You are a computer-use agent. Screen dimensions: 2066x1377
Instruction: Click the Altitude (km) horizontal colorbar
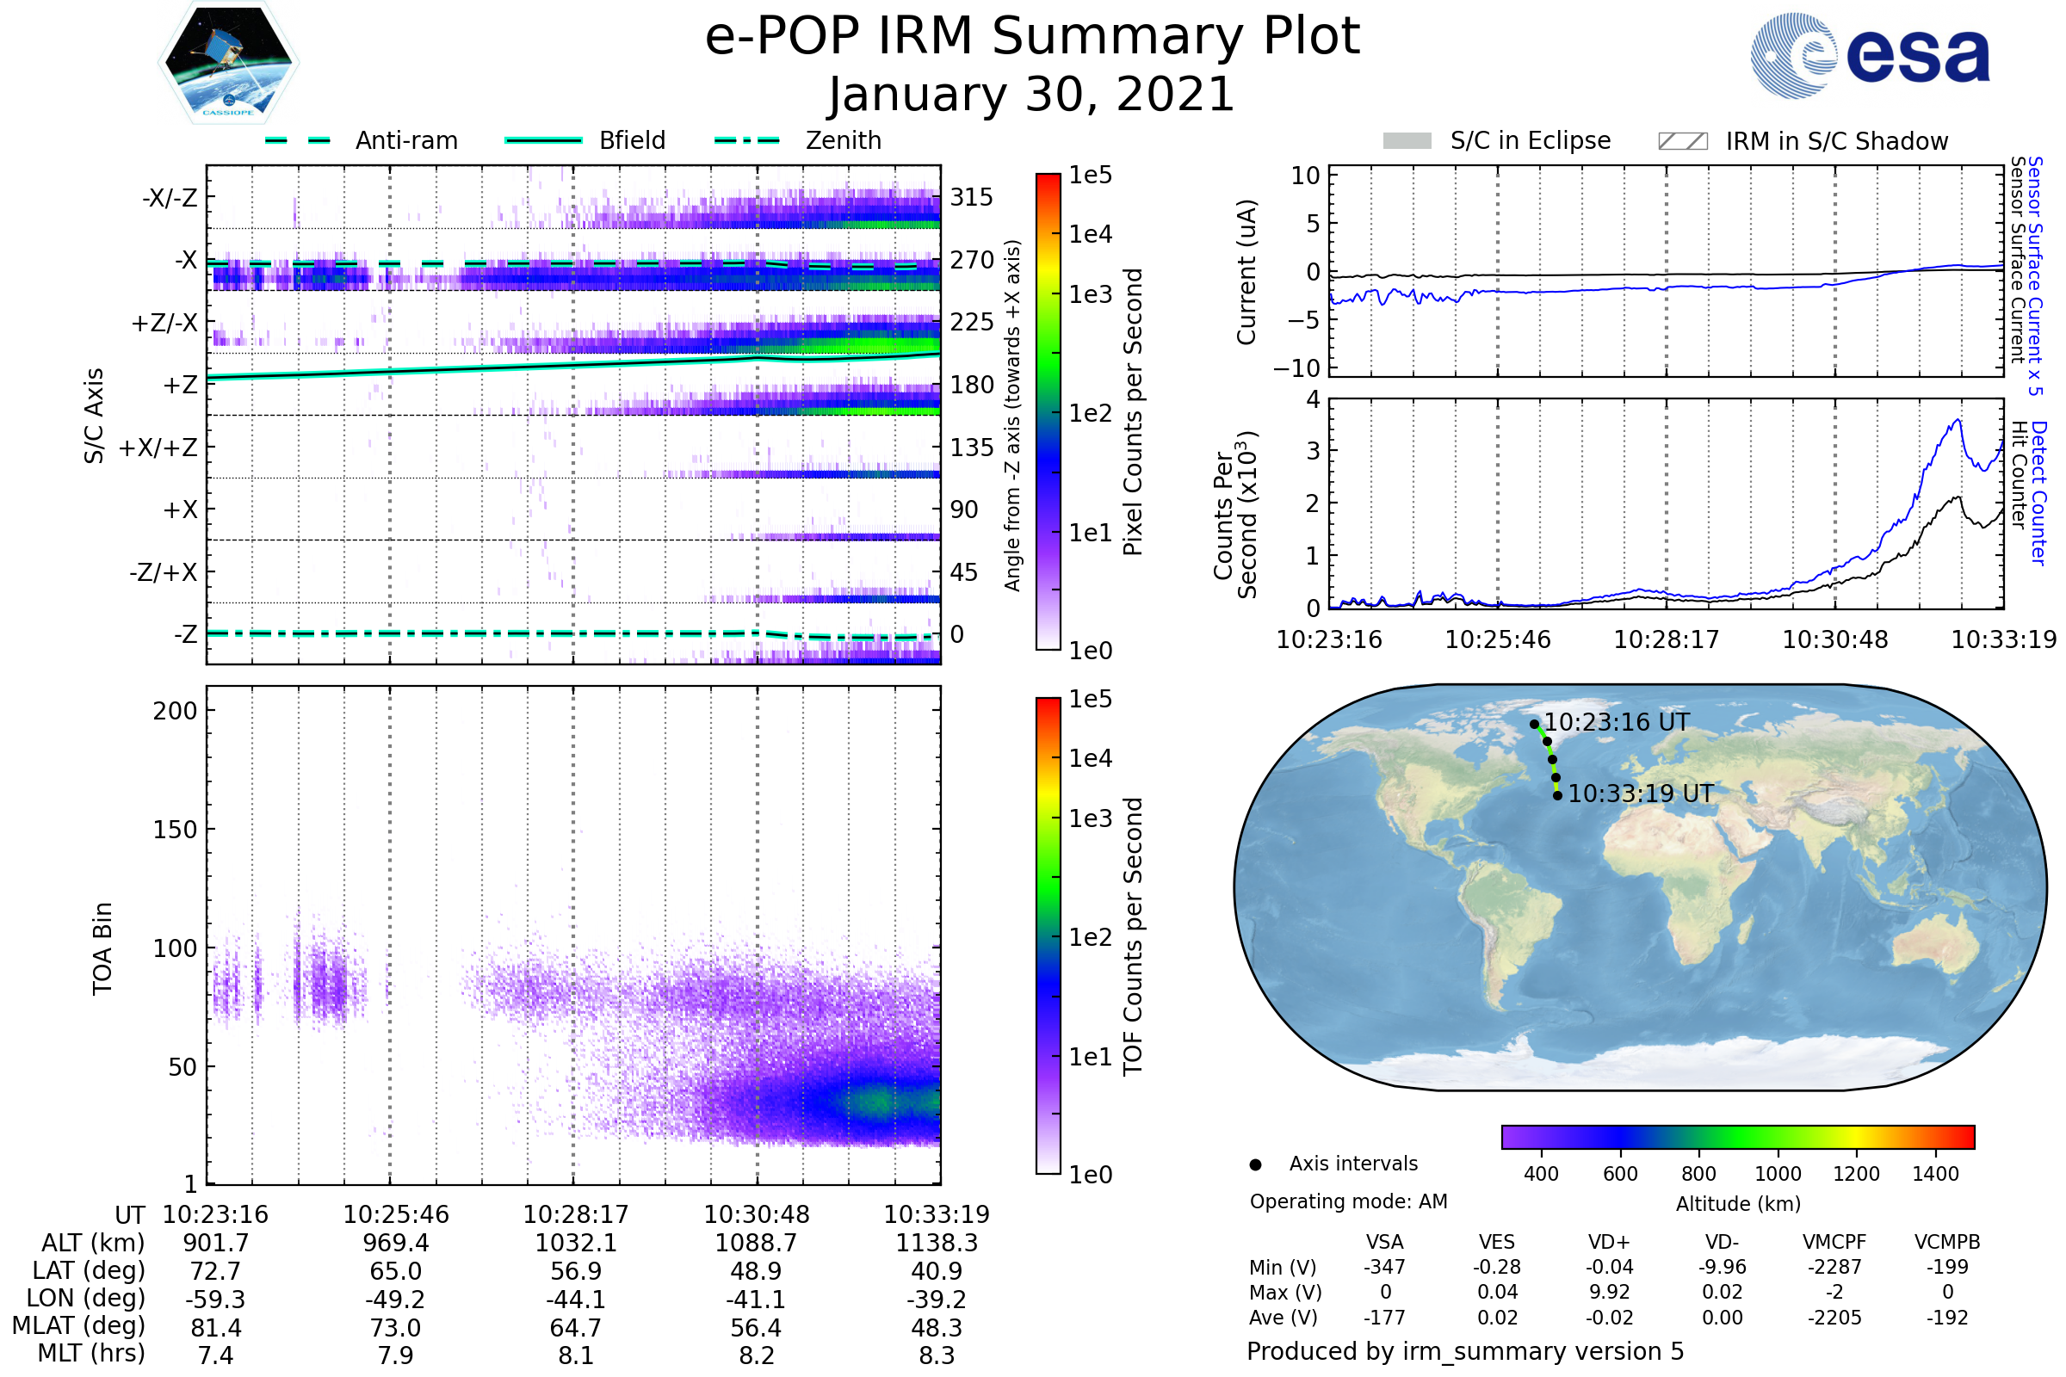(1737, 1136)
